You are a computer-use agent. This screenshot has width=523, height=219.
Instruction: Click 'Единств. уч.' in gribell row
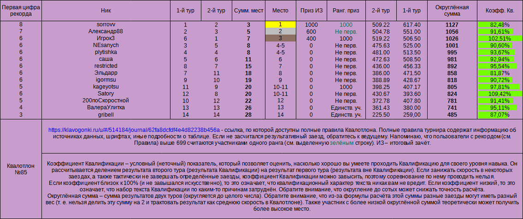(x=346, y=114)
